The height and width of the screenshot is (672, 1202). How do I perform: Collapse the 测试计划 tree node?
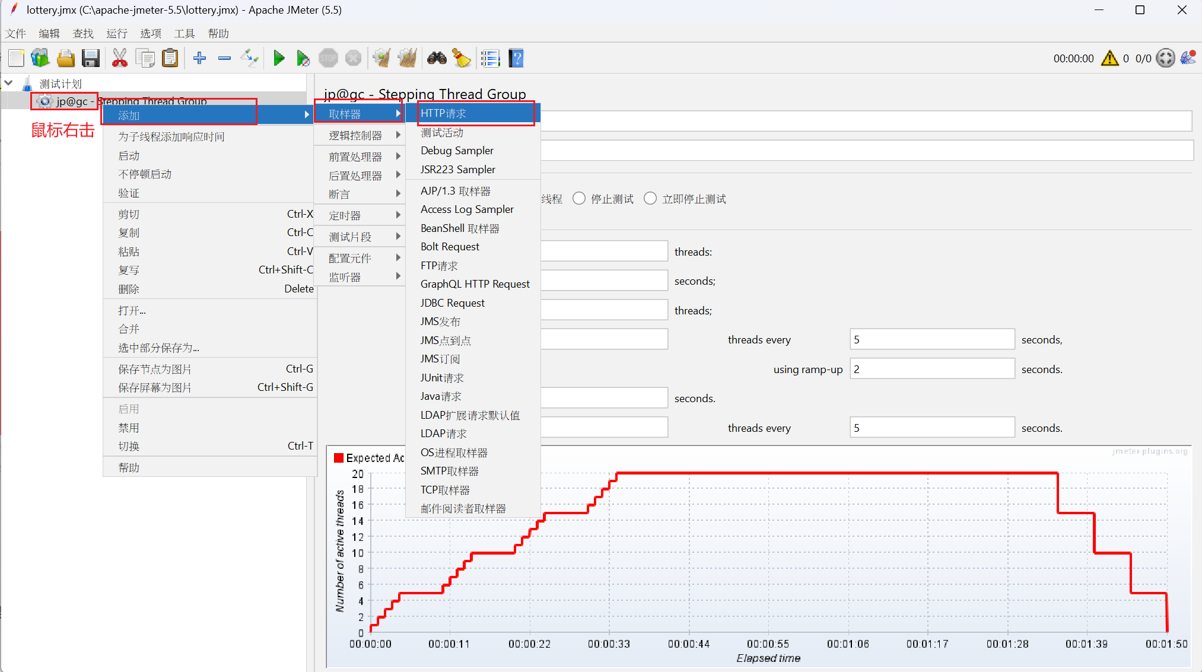coord(9,83)
